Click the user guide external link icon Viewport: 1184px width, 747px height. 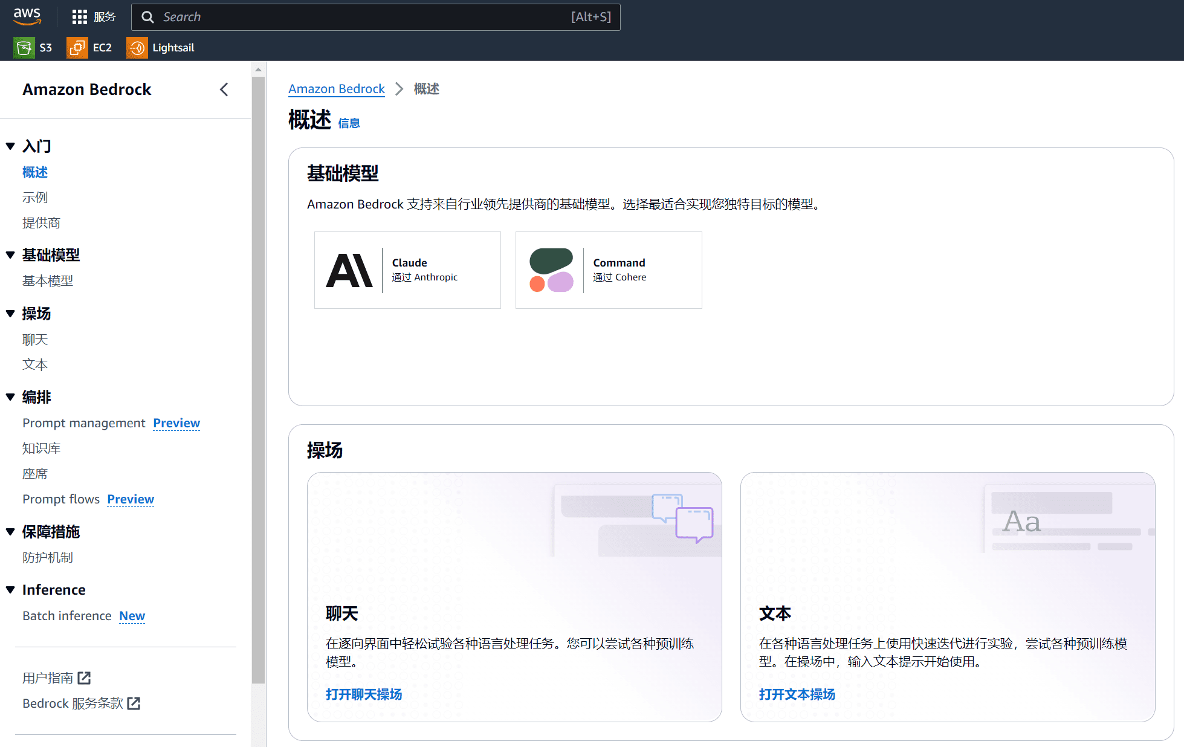[x=84, y=677]
